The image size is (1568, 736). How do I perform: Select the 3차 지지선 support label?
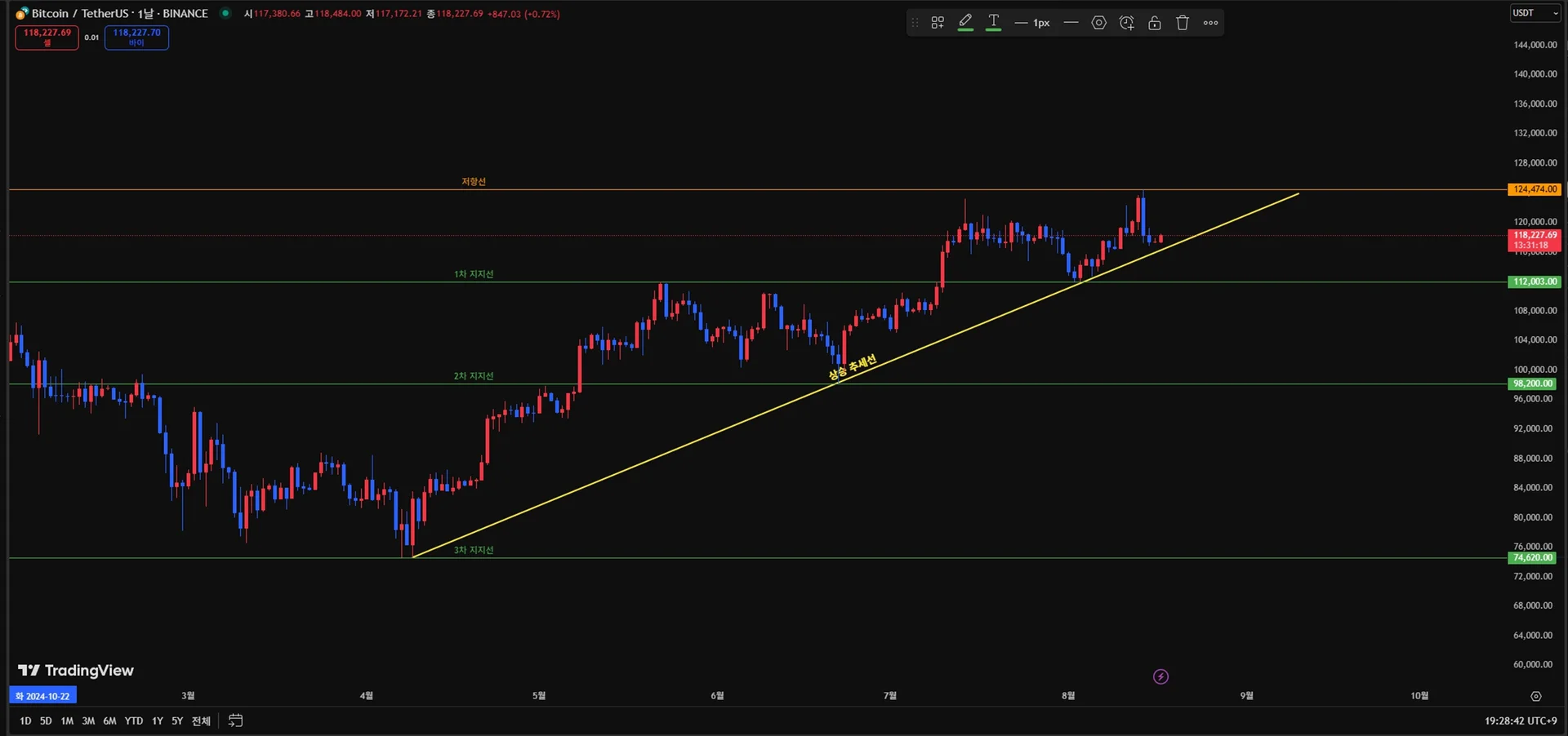coord(474,550)
